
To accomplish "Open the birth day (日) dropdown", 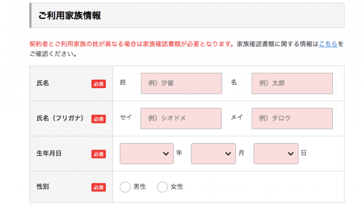I will tap(276, 154).
